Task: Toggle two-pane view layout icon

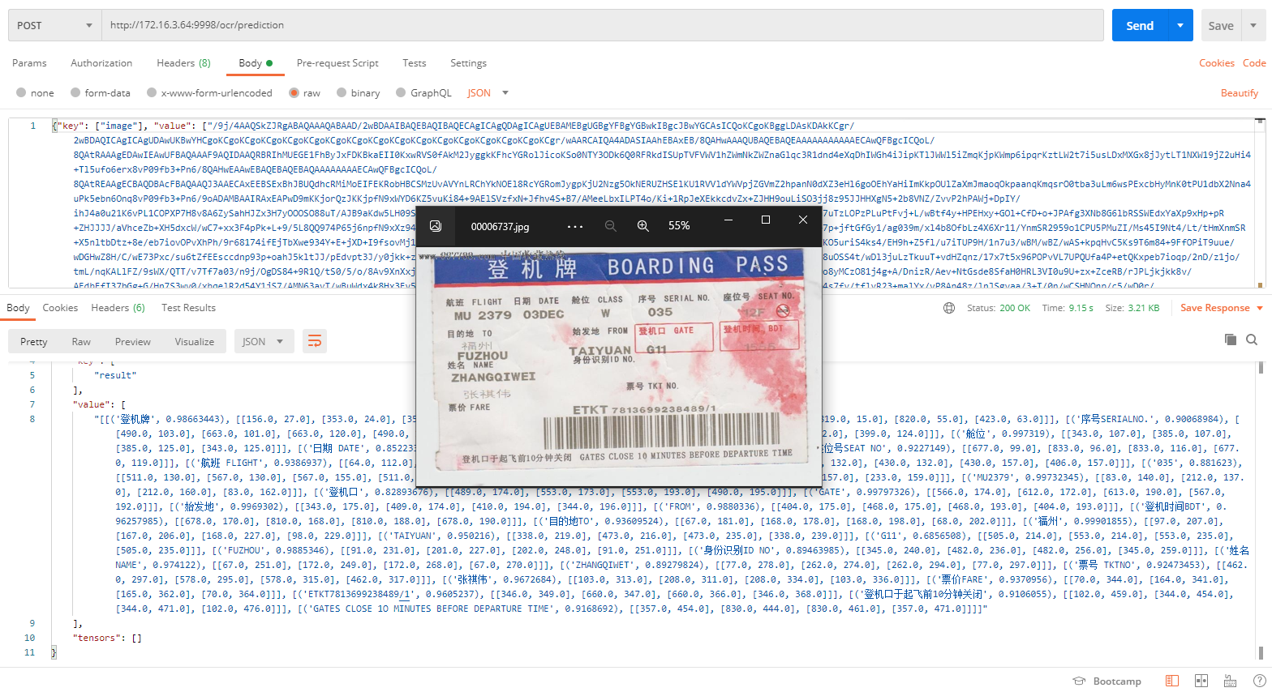Action: pos(1172,681)
